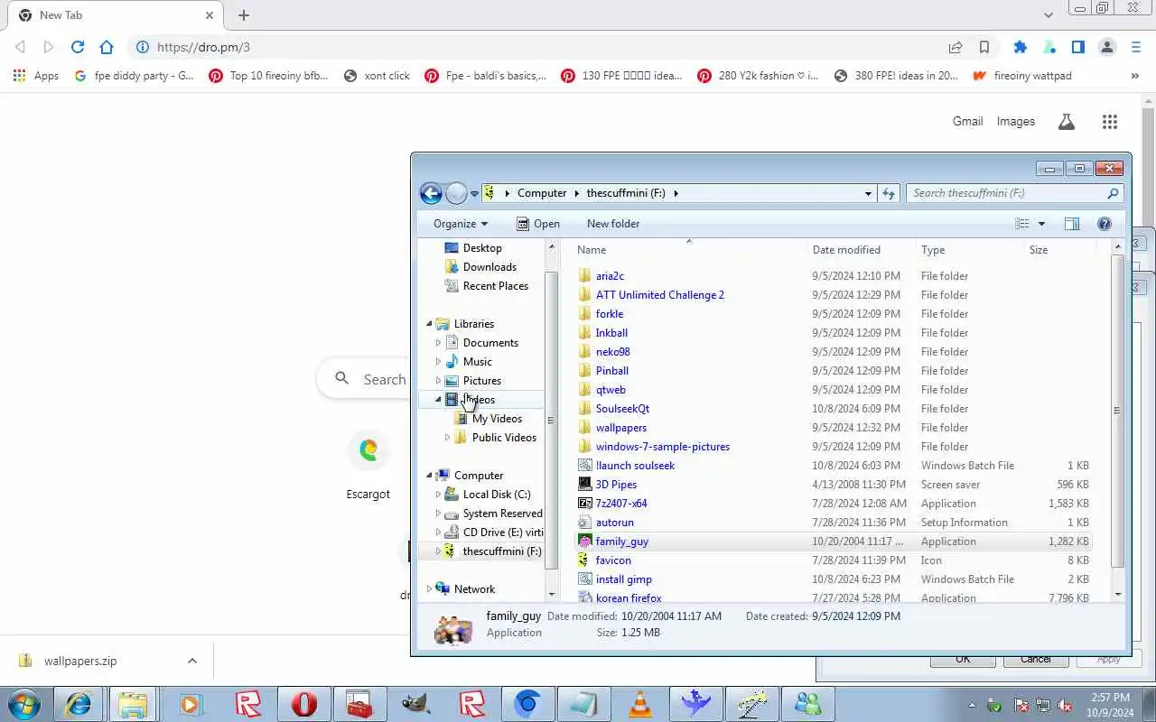
Task: Click the Windows Start orb
Action: 23,704
